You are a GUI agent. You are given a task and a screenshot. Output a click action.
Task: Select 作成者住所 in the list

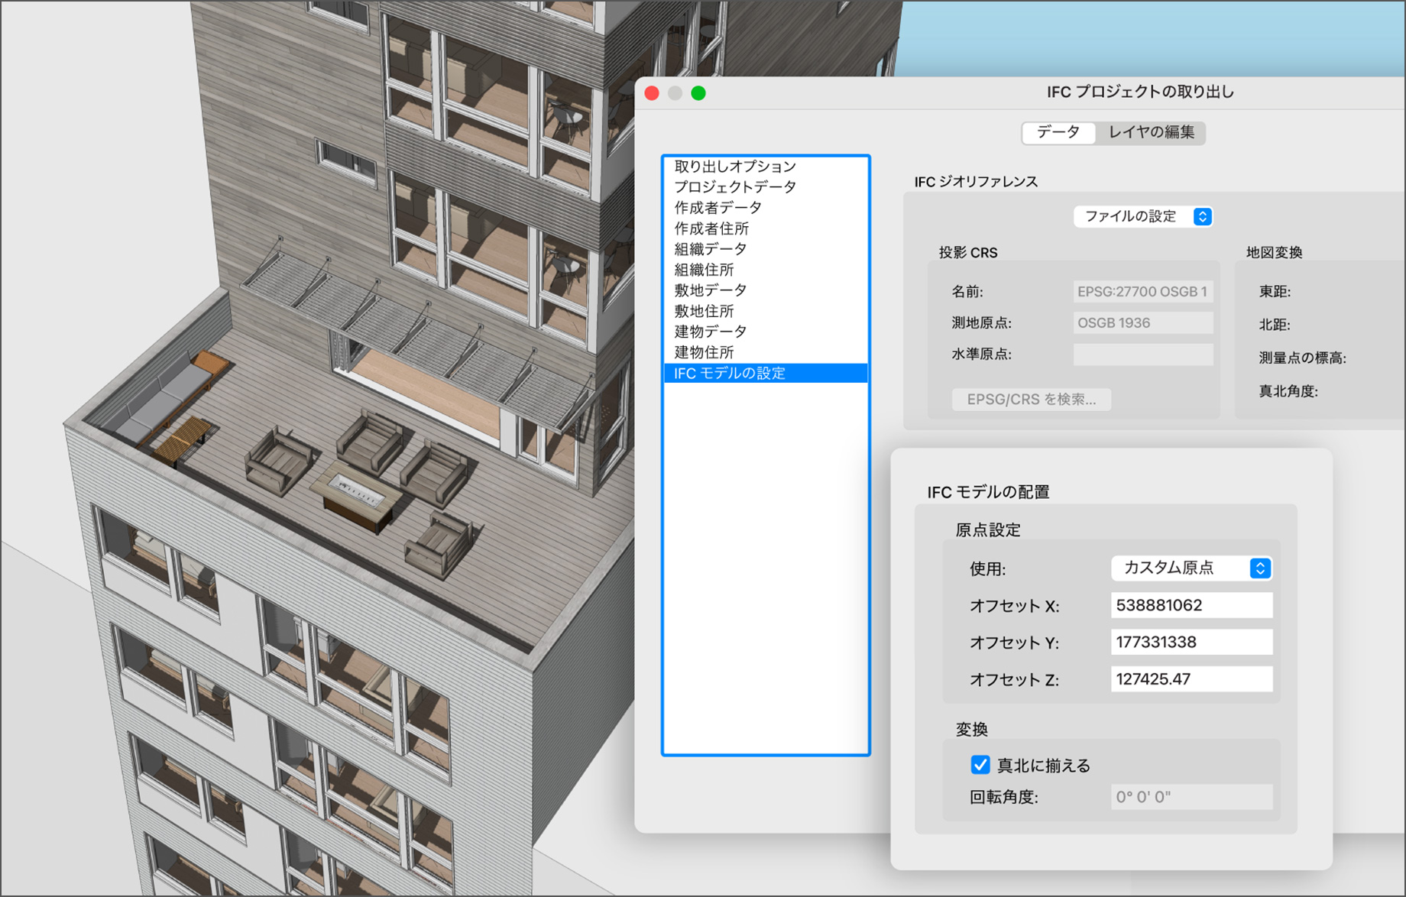point(766,228)
